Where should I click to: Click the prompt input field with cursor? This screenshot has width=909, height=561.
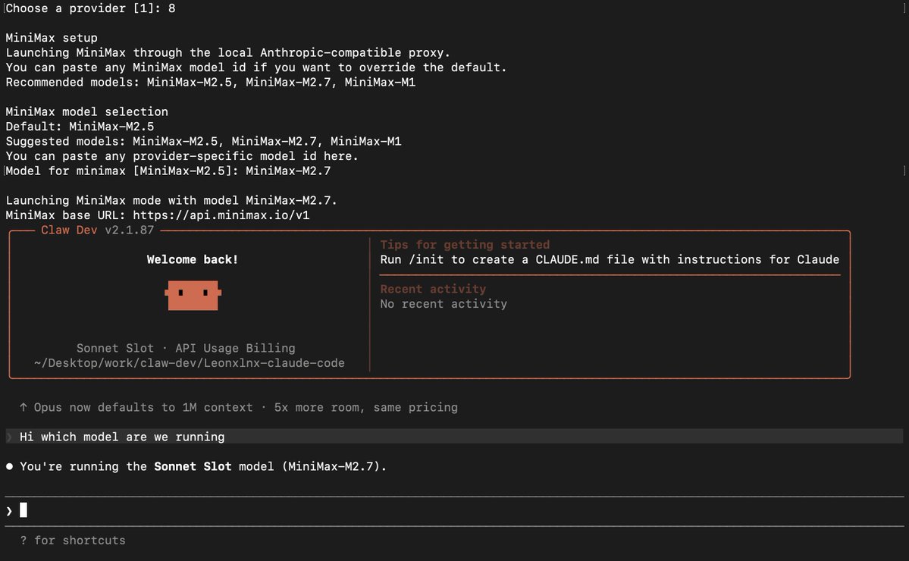pos(454,510)
